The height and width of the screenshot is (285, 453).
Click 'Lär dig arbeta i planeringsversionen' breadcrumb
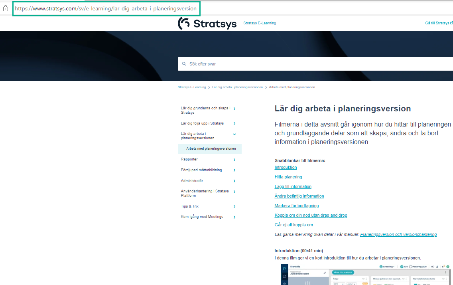point(237,87)
